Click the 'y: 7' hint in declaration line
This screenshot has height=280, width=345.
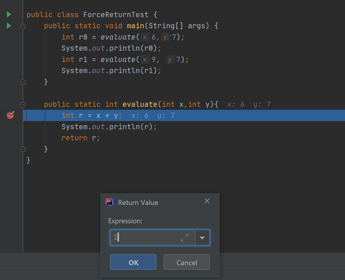point(262,104)
